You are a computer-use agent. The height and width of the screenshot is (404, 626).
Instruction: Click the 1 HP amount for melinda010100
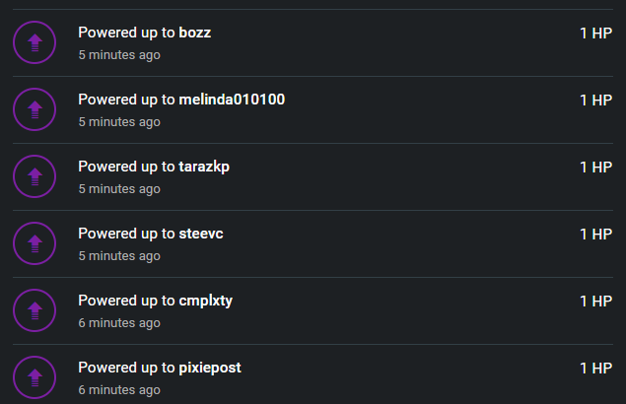click(x=595, y=101)
